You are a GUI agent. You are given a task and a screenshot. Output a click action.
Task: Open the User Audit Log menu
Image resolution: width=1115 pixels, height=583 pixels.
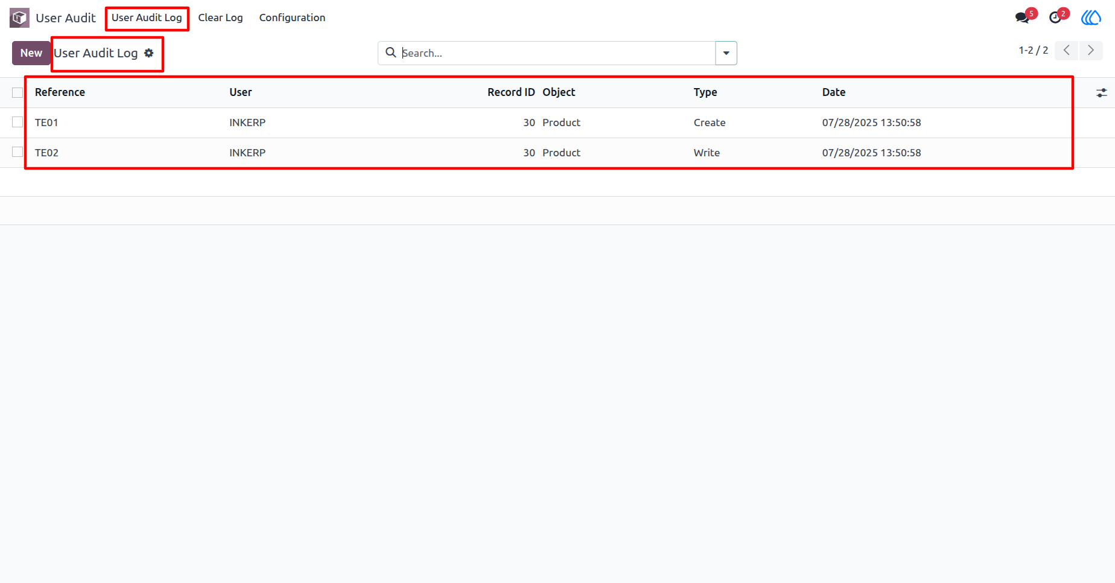coord(147,18)
